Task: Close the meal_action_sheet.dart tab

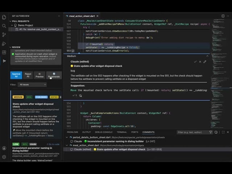Action: pos(98,16)
